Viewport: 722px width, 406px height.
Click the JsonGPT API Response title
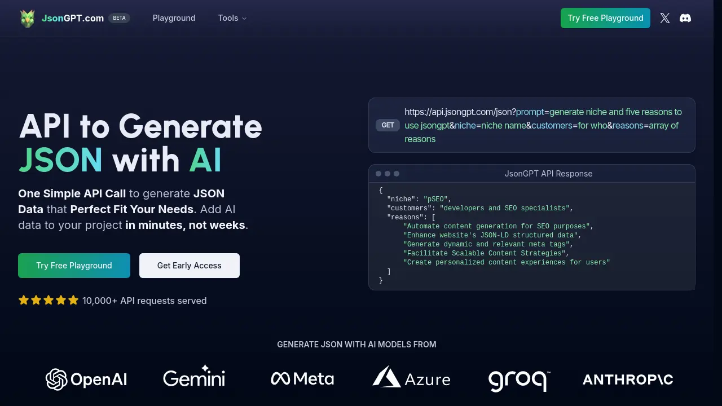click(x=548, y=174)
